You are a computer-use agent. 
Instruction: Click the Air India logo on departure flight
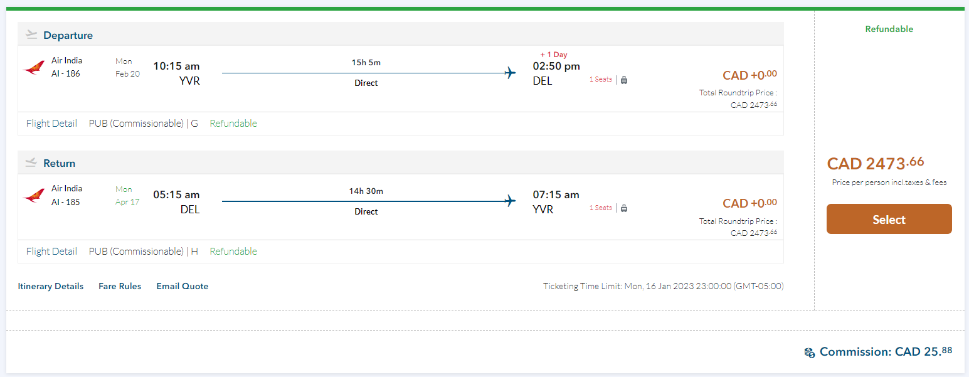point(34,68)
